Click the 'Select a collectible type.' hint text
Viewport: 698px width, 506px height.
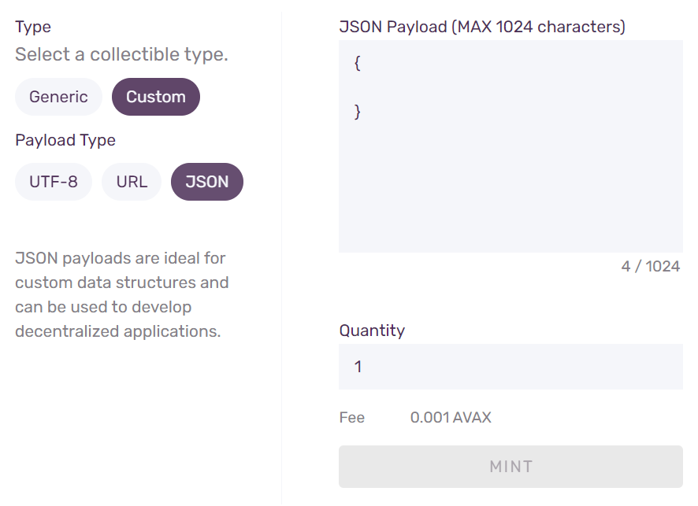(x=121, y=54)
